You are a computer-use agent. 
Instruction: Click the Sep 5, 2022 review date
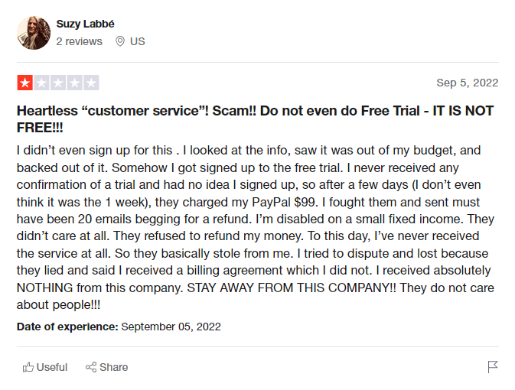[x=467, y=83]
